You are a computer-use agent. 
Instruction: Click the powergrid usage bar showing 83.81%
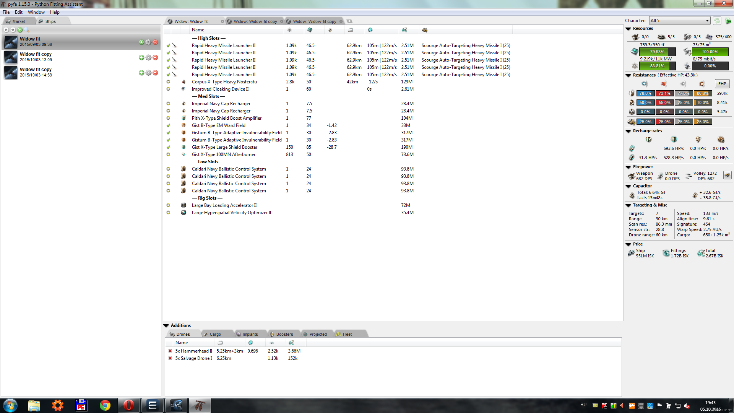point(657,66)
